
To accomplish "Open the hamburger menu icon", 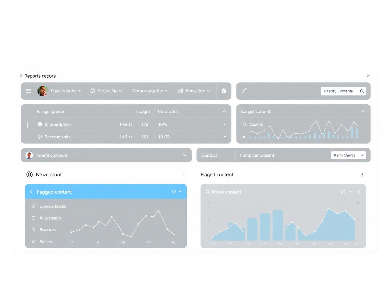I will (28, 91).
